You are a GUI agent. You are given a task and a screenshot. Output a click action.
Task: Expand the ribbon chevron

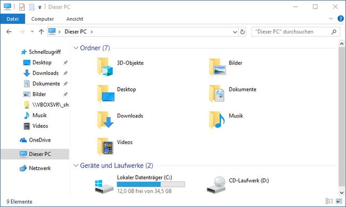tap(331, 19)
